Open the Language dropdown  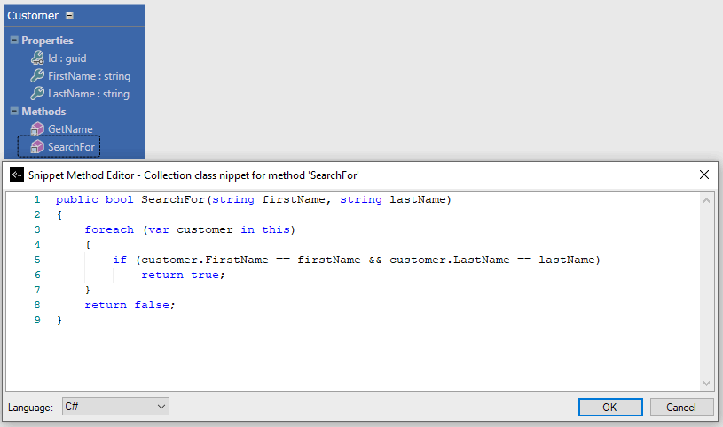[x=115, y=407]
